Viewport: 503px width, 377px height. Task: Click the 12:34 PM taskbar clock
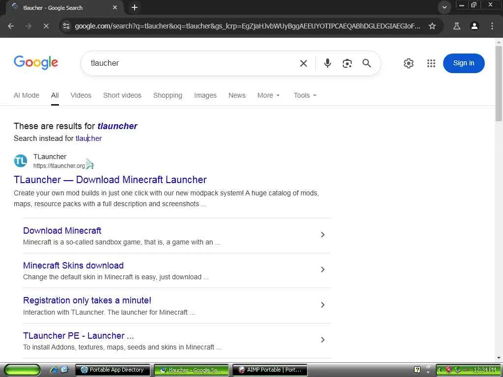click(x=485, y=370)
